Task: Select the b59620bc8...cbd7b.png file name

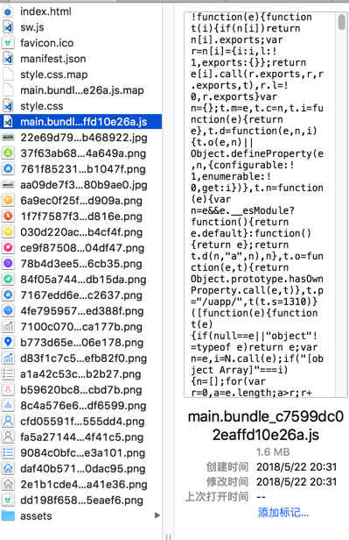Action: tap(81, 390)
